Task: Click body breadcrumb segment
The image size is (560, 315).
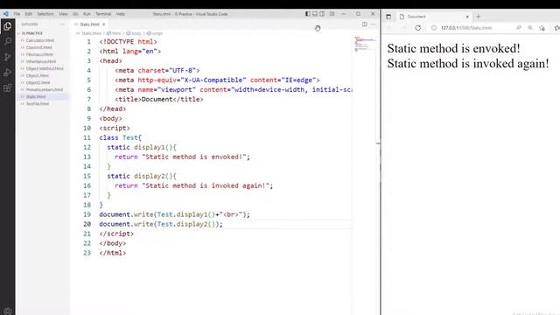Action: tap(134, 33)
